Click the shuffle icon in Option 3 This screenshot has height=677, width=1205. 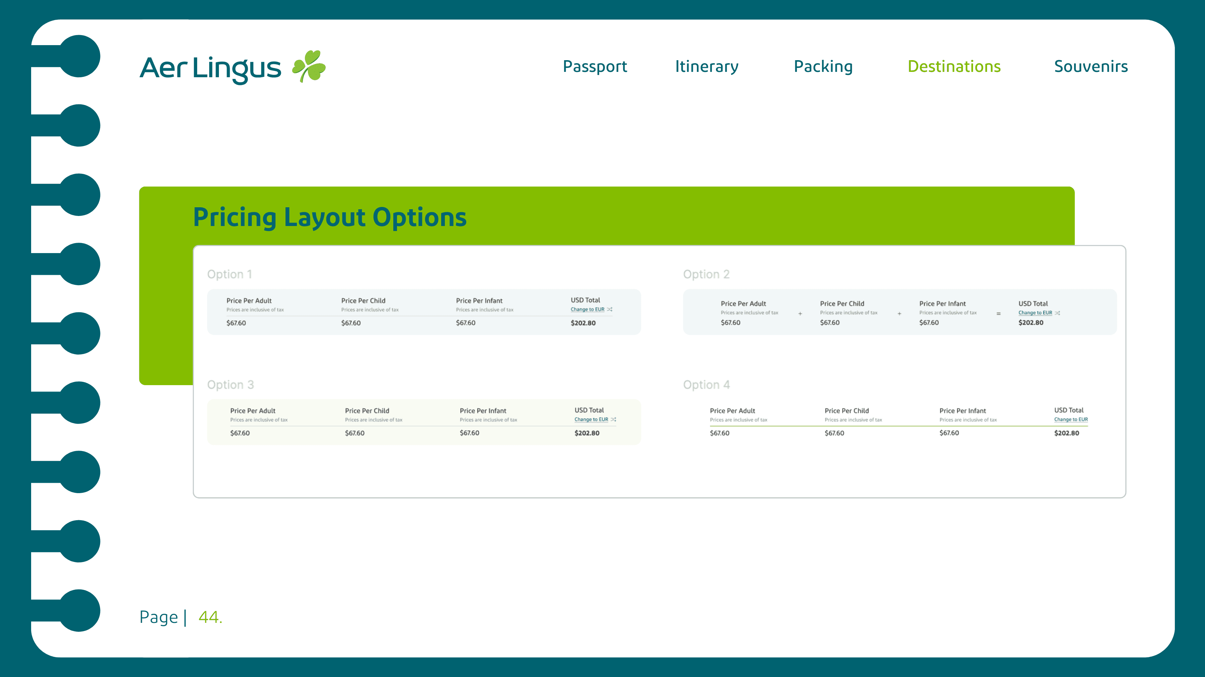pos(614,420)
